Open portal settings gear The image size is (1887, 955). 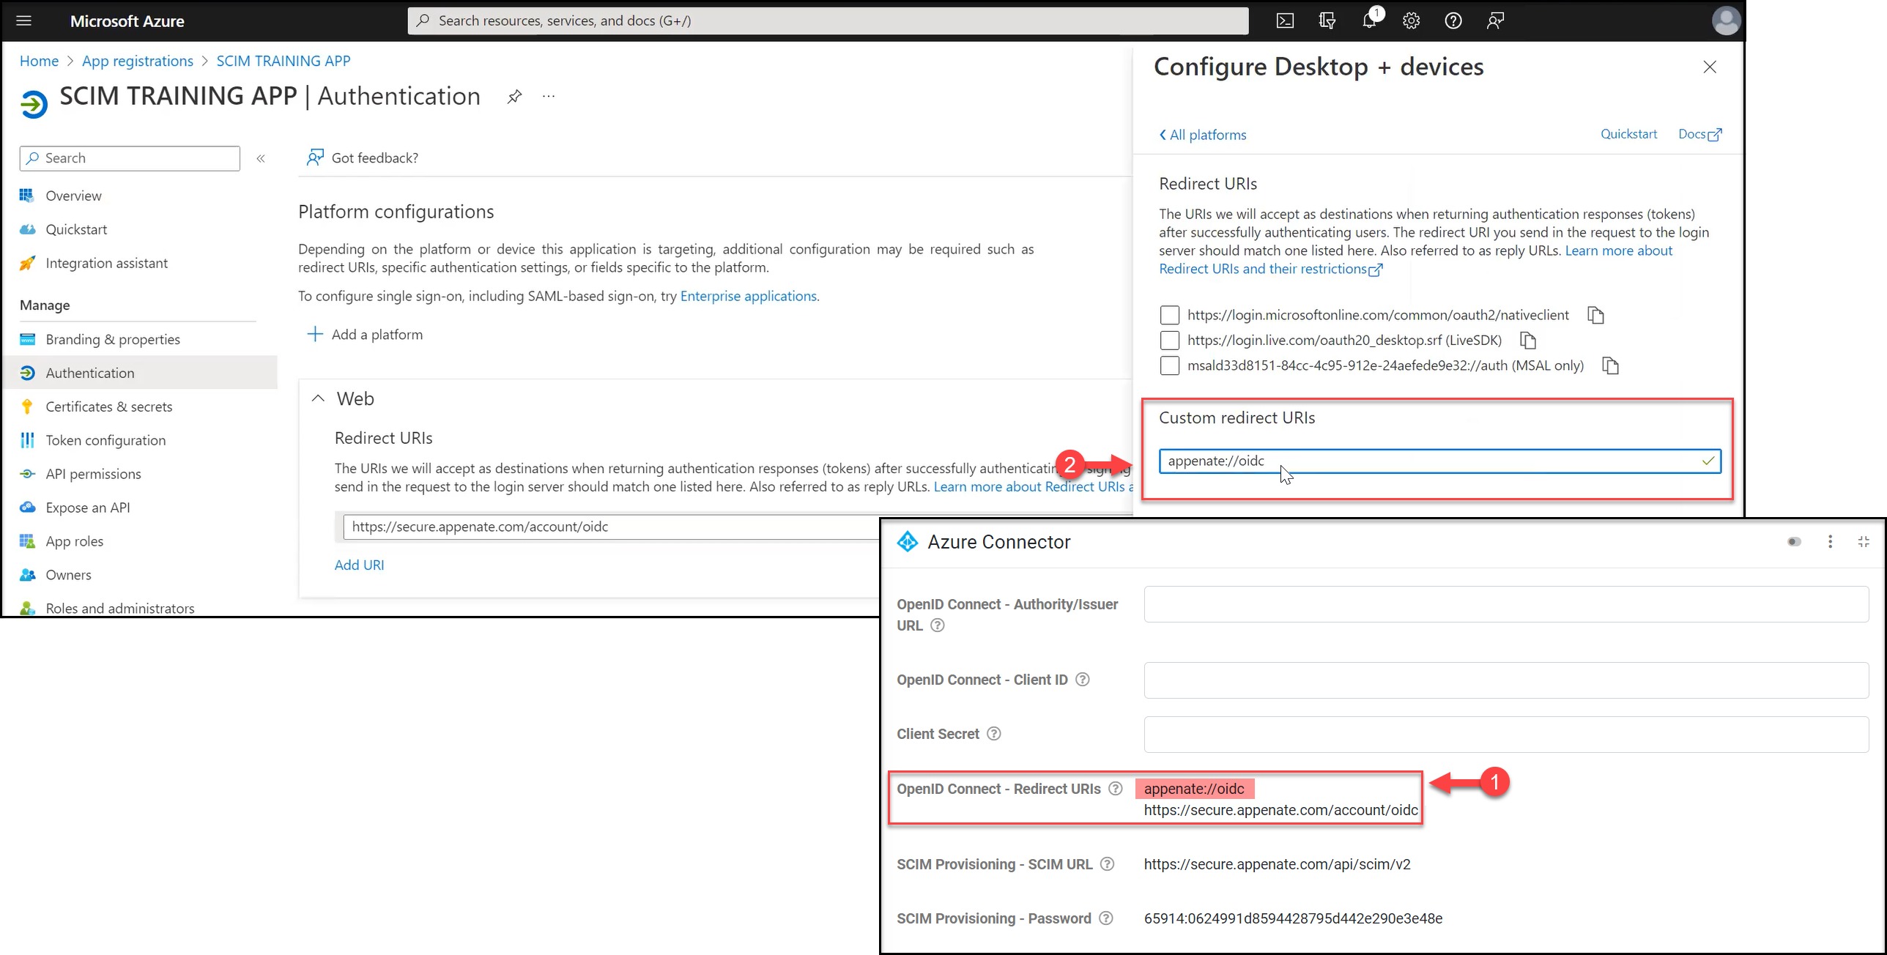[1411, 21]
